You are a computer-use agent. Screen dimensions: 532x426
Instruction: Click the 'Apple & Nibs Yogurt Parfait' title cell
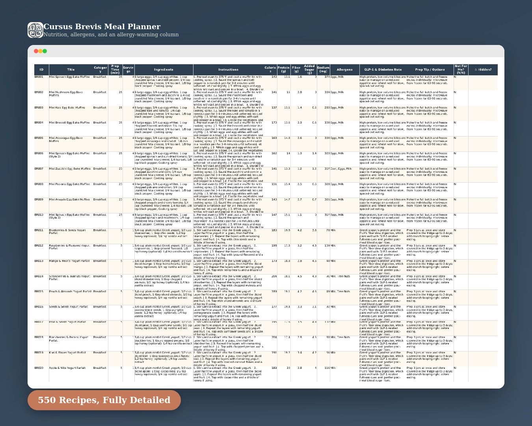pos(71,374)
